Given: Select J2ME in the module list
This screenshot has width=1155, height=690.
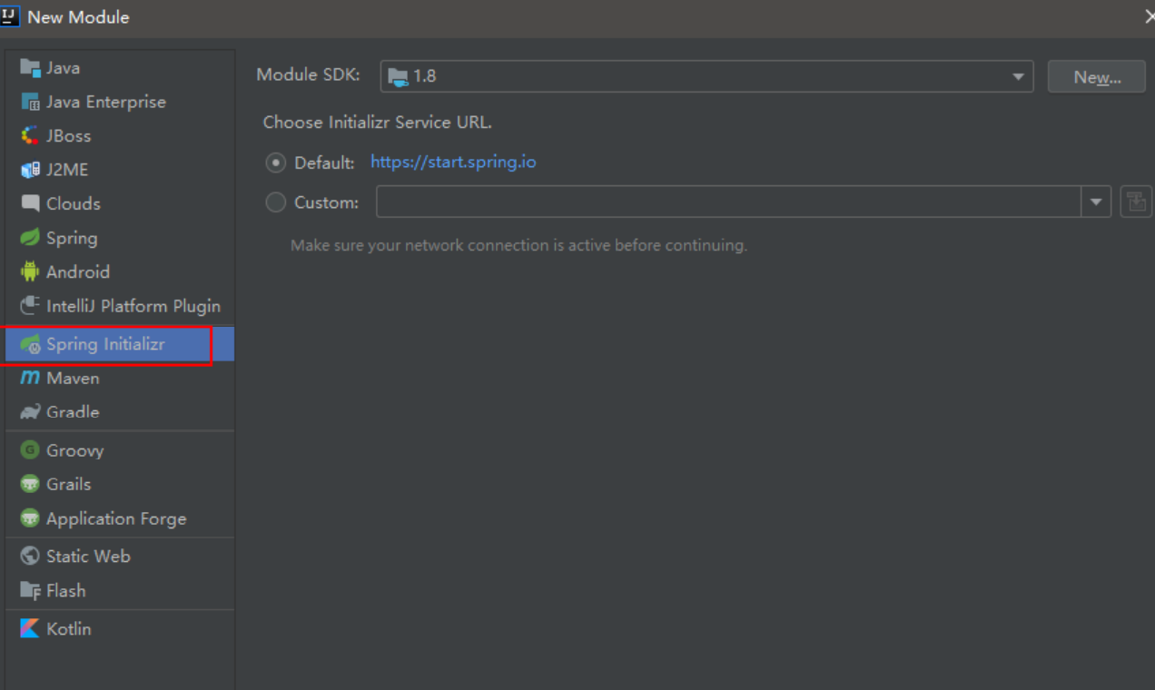Looking at the screenshot, I should [120, 170].
